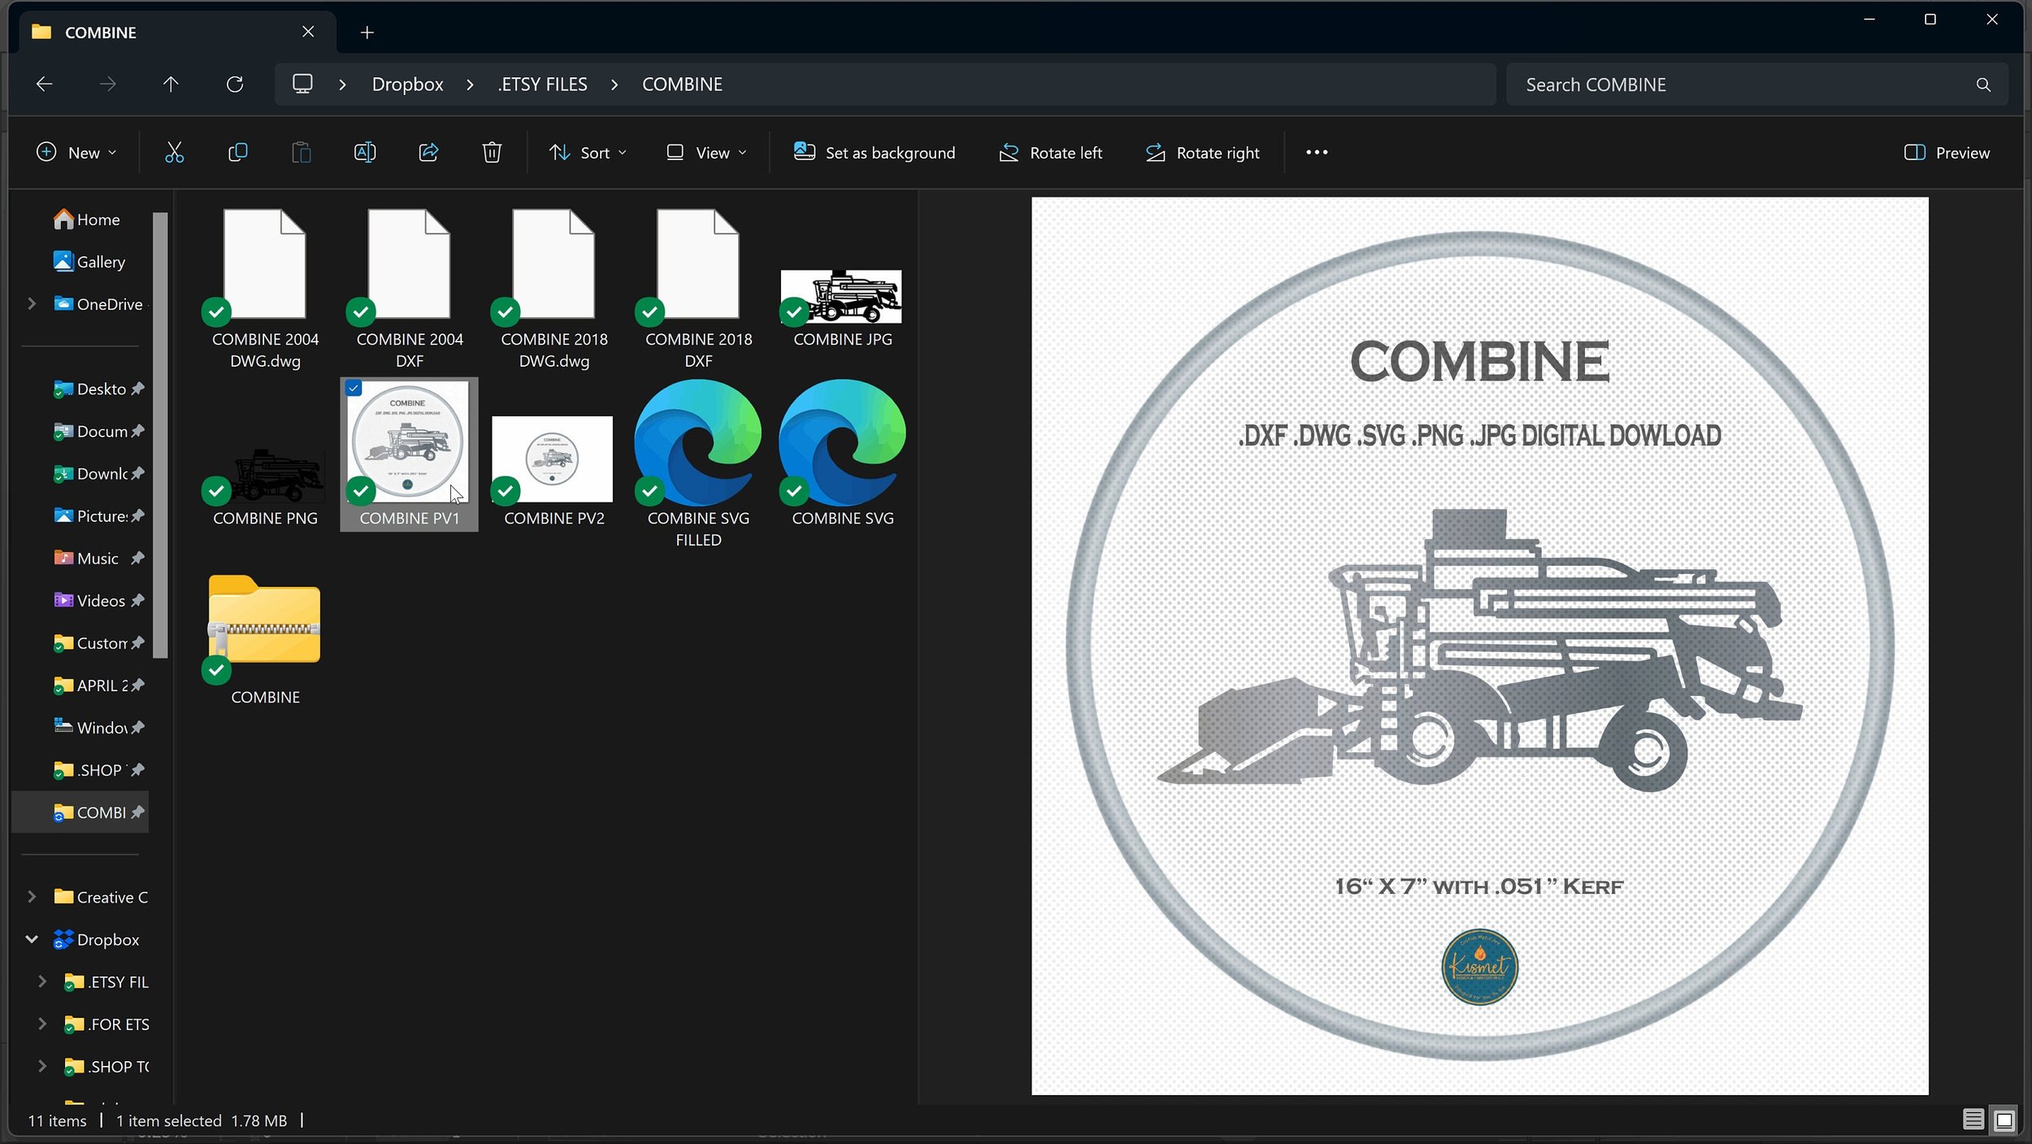Select COMBINE 2004 DXF file
The height and width of the screenshot is (1144, 2032).
pyautogui.click(x=410, y=289)
